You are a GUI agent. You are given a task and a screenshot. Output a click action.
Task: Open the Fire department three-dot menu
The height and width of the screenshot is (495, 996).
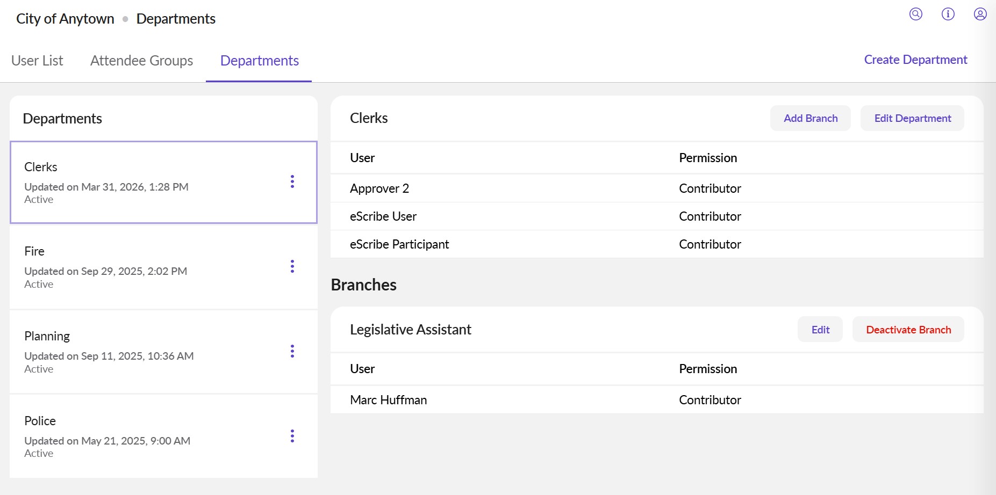[x=292, y=266]
